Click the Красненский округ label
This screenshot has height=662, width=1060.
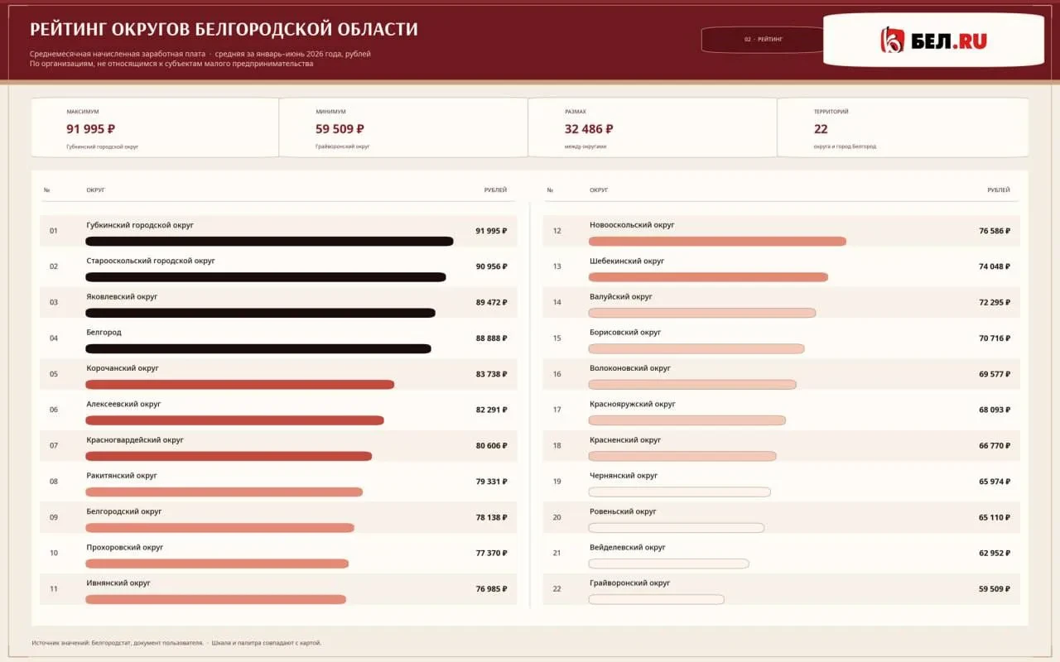(625, 440)
